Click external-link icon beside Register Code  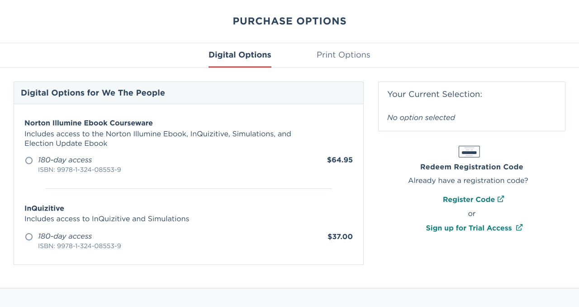(x=501, y=199)
